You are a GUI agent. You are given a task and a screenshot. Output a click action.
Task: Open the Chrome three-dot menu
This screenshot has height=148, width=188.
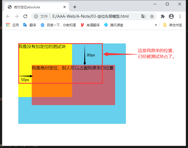coord(180,16)
